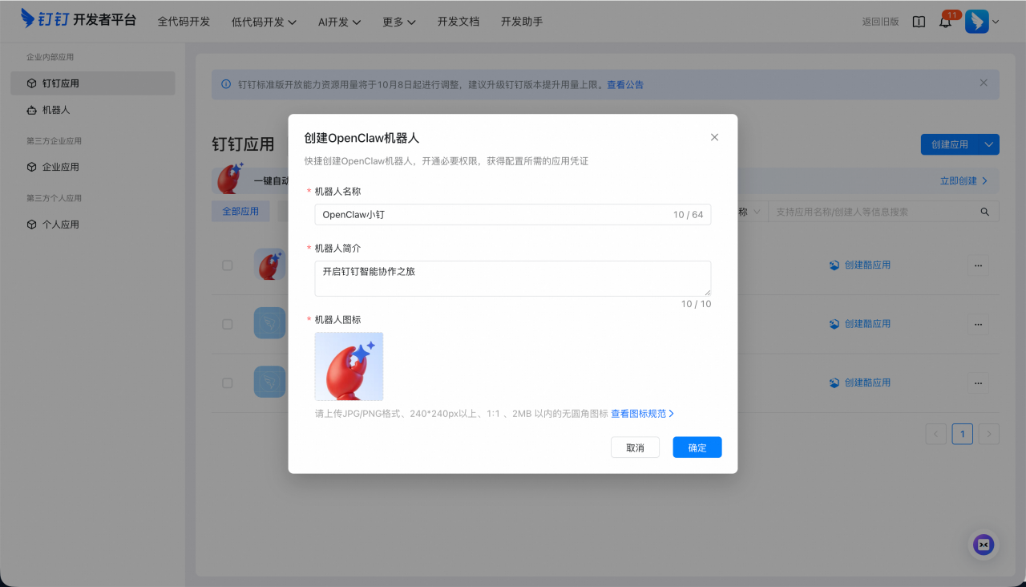This screenshot has height=587, width=1026.
Task: Click the lobster mascot in the promo banner
Action: tap(231, 178)
